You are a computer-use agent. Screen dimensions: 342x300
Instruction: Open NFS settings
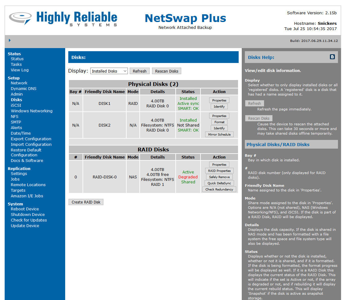15,117
